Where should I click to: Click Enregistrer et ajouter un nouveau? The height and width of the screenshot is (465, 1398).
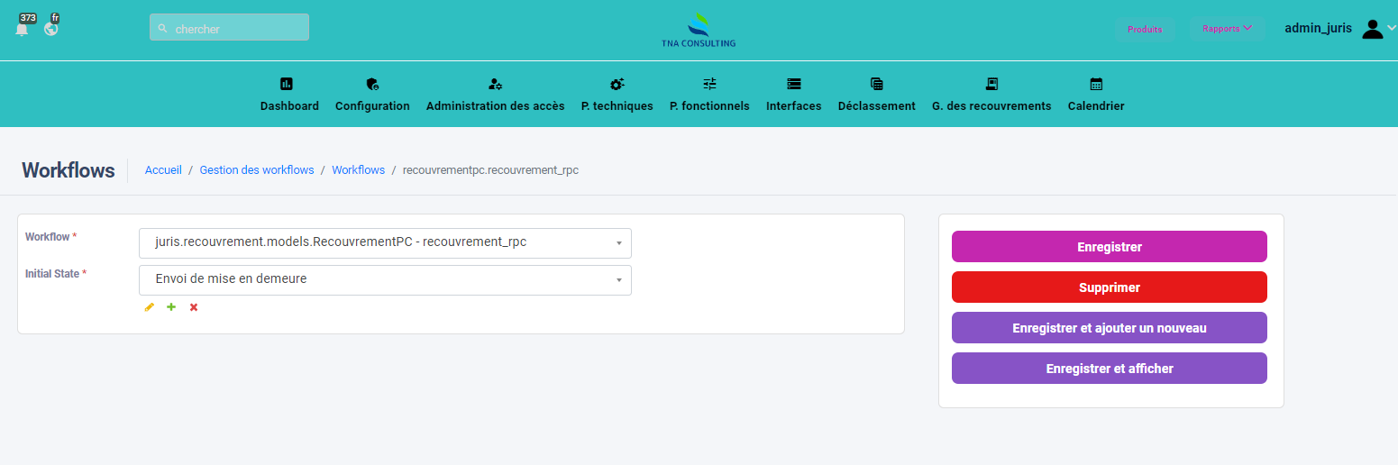coord(1109,328)
